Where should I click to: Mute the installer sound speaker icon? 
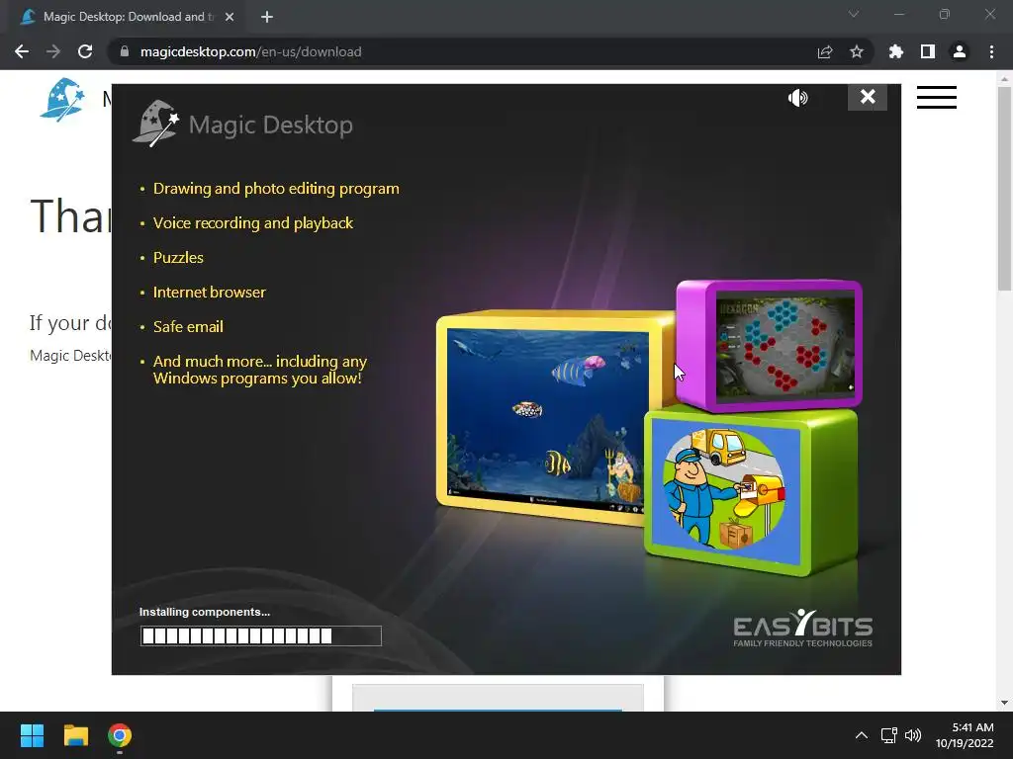pyautogui.click(x=798, y=98)
